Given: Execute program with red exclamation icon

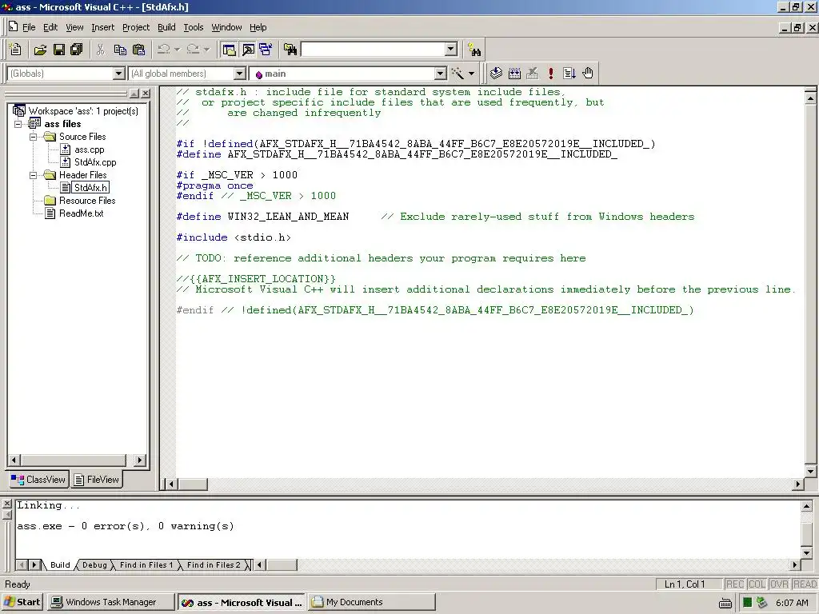Looking at the screenshot, I should (x=550, y=74).
